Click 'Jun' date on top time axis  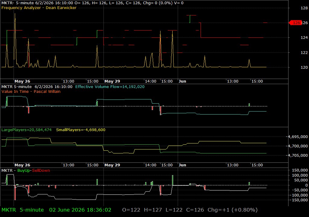pos(182,81)
